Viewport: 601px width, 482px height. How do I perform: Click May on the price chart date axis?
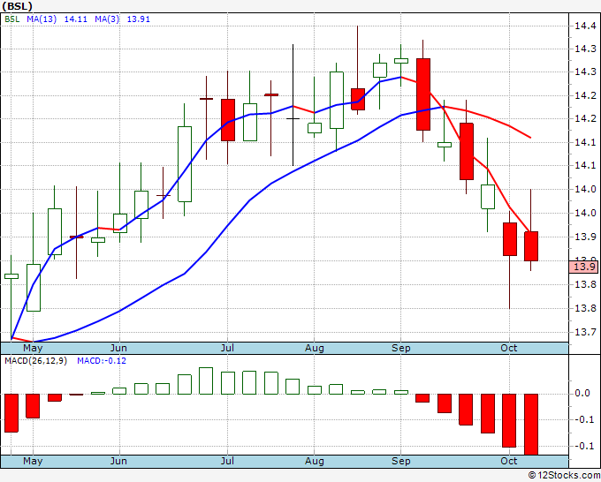[x=33, y=348]
